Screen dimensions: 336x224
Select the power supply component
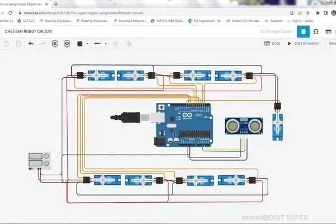coord(39,161)
